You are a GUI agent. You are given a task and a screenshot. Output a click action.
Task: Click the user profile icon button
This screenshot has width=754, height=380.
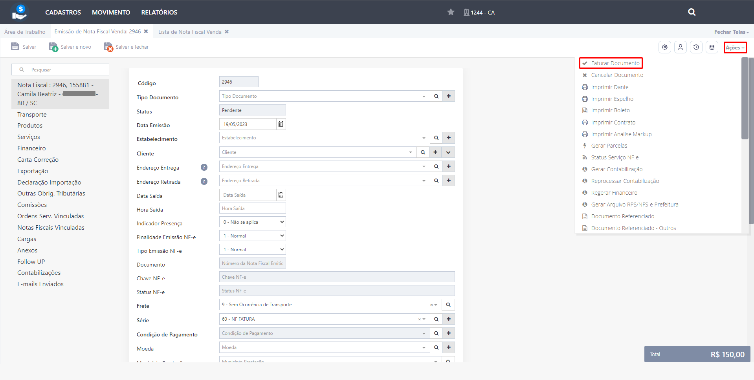tap(681, 47)
